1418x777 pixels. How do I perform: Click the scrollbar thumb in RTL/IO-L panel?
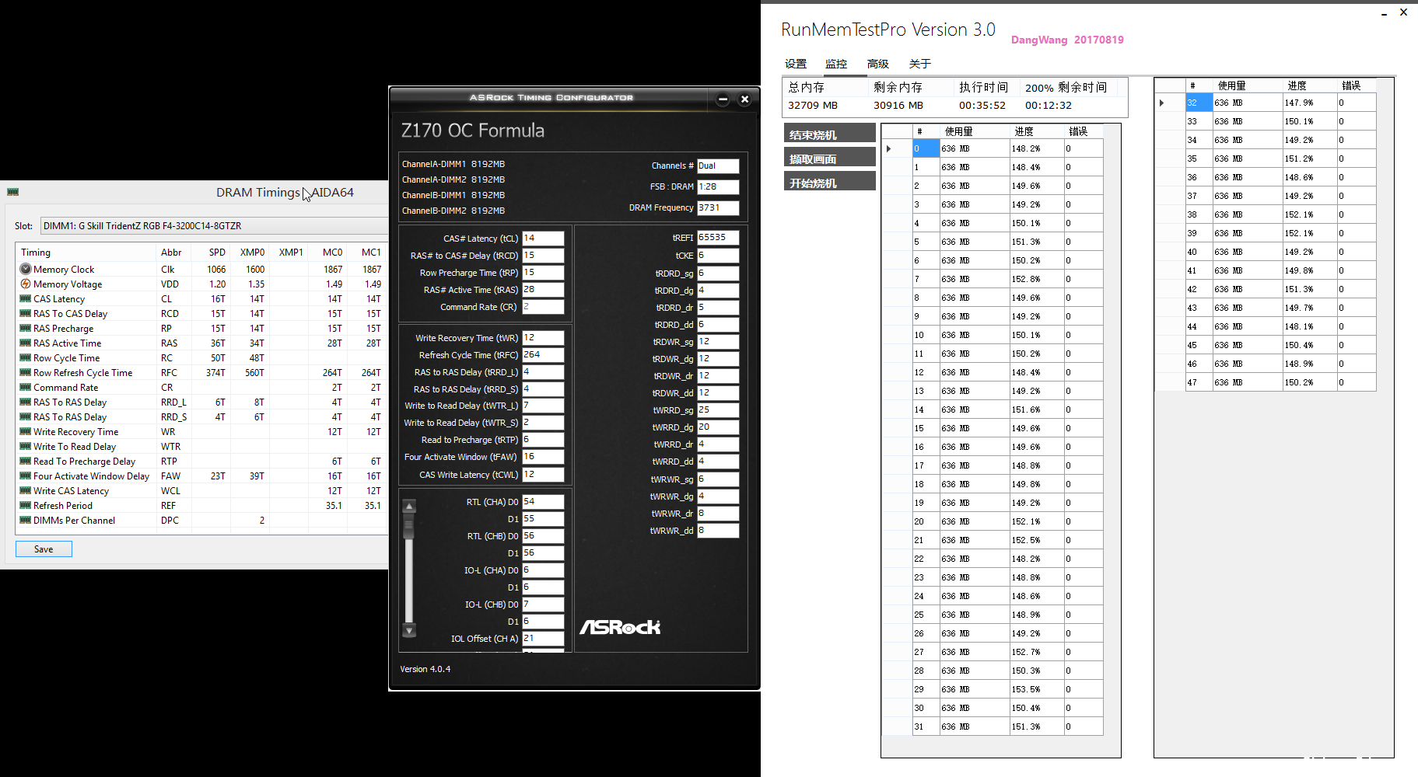coord(409,528)
